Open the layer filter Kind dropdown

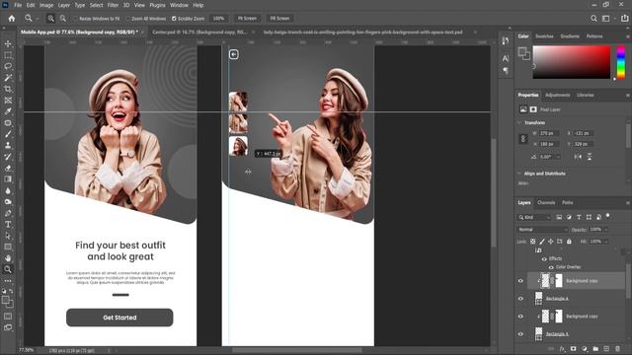pyautogui.click(x=534, y=217)
